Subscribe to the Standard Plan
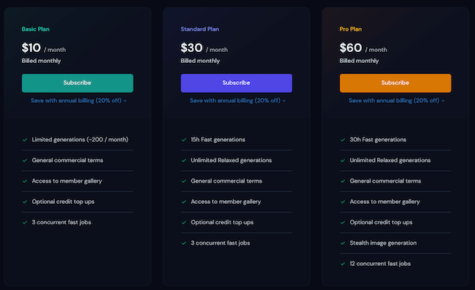 (236, 83)
